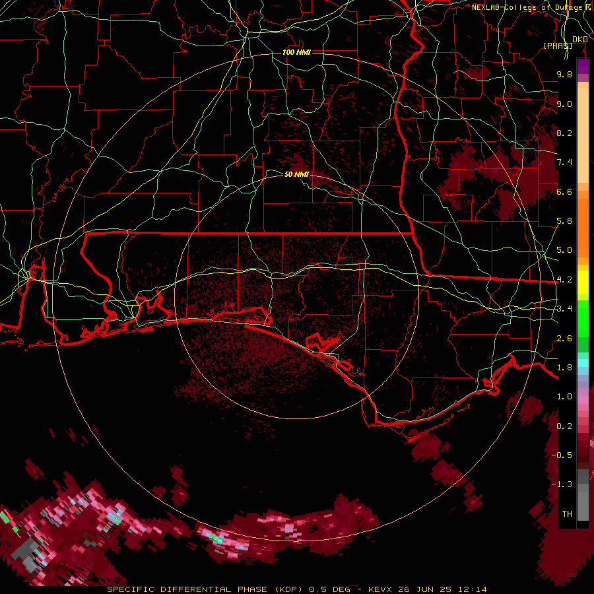Viewport: 594px width, 594px height.
Task: Pick the orange band in the color scale
Action: (583, 227)
